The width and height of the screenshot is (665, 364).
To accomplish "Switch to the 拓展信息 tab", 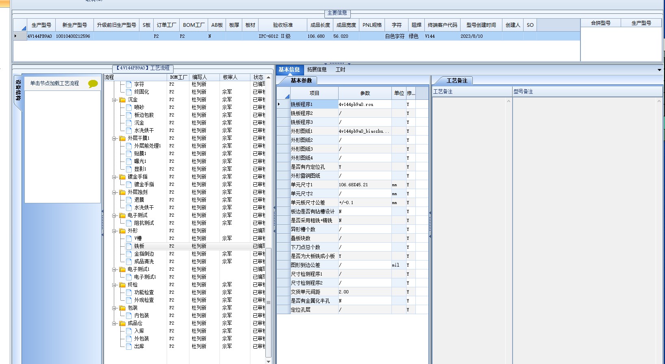I will (x=317, y=70).
